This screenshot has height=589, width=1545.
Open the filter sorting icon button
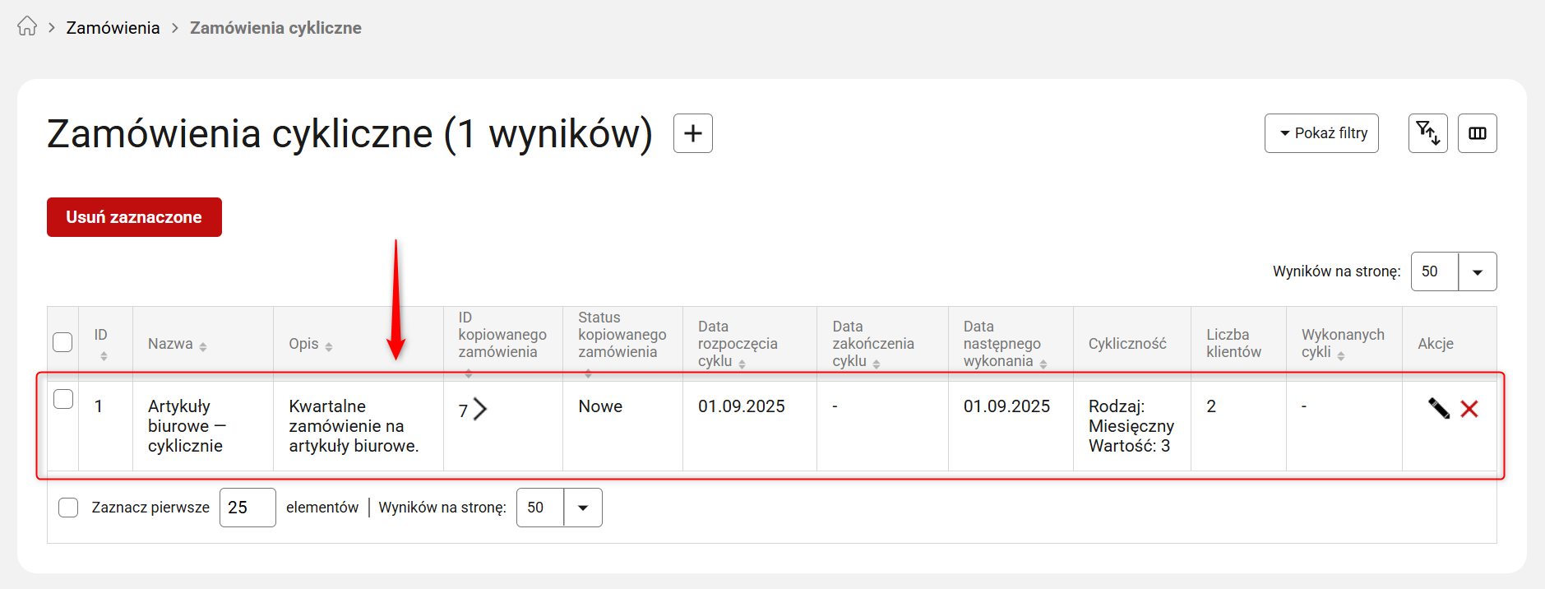click(x=1427, y=133)
